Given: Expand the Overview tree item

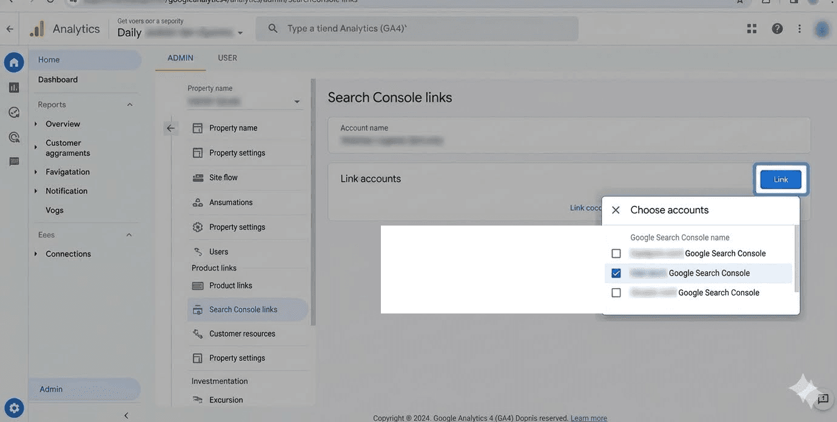Looking at the screenshot, I should coord(36,124).
